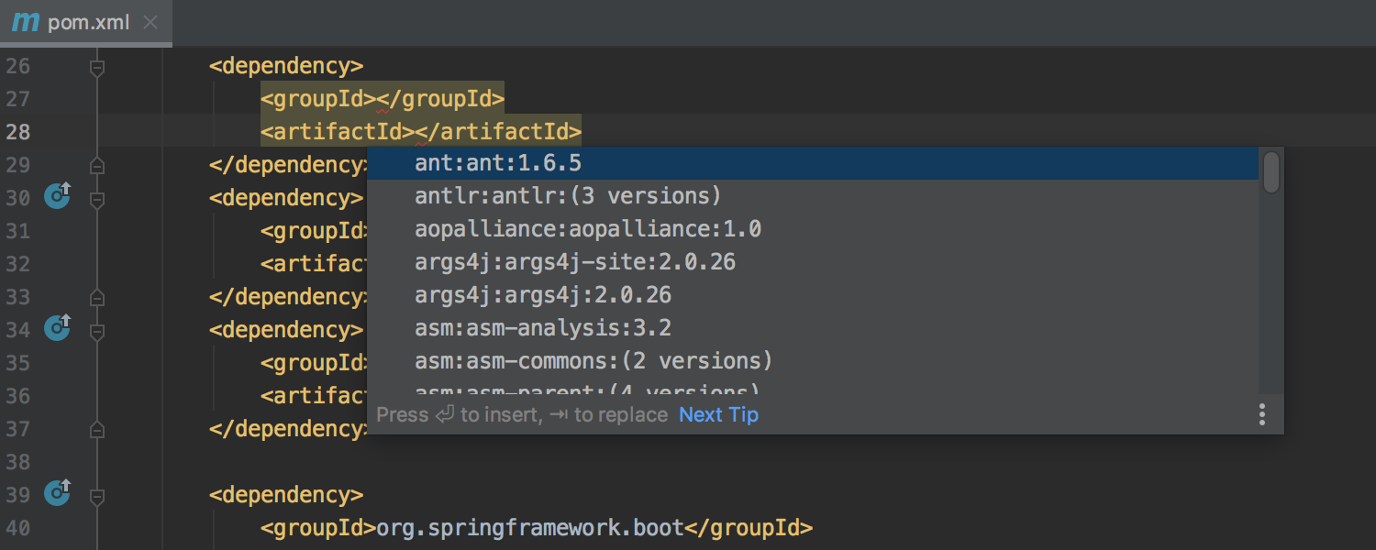Pick asm:asm-commons:(2 versions) from the list
The height and width of the screenshot is (550, 1376).
point(813,361)
